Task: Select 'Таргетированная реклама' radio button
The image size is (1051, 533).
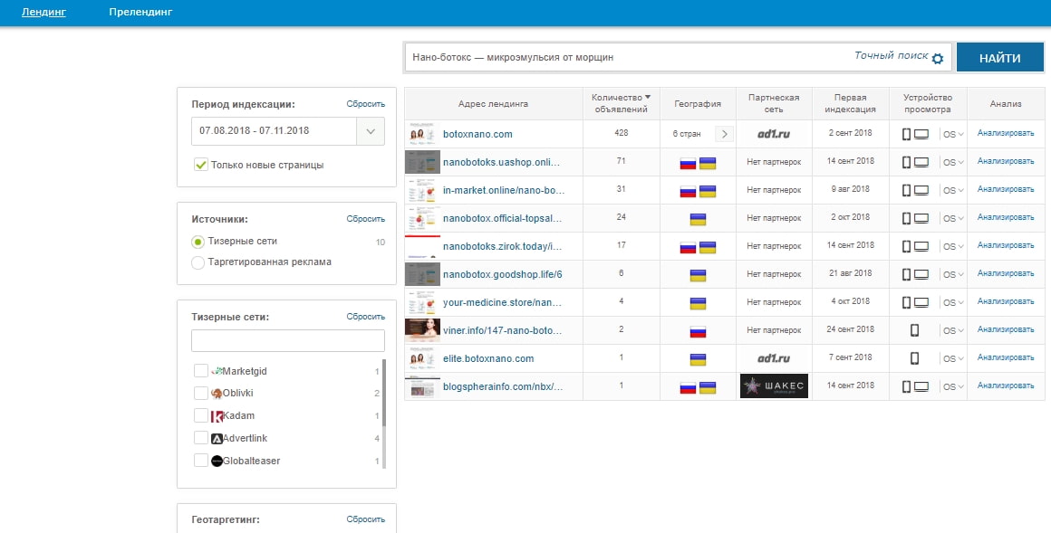Action: [198, 262]
